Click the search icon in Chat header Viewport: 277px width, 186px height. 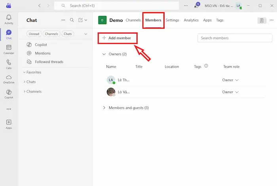72,20
